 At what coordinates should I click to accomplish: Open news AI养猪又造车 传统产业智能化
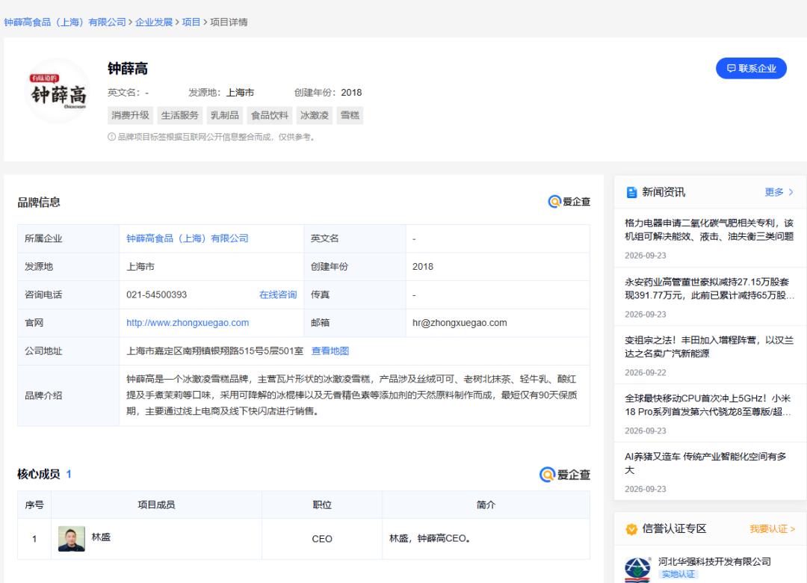[705, 463]
